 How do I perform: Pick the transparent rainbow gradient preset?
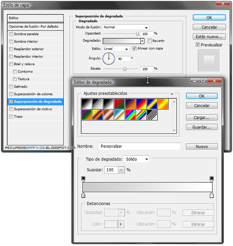pos(141,115)
